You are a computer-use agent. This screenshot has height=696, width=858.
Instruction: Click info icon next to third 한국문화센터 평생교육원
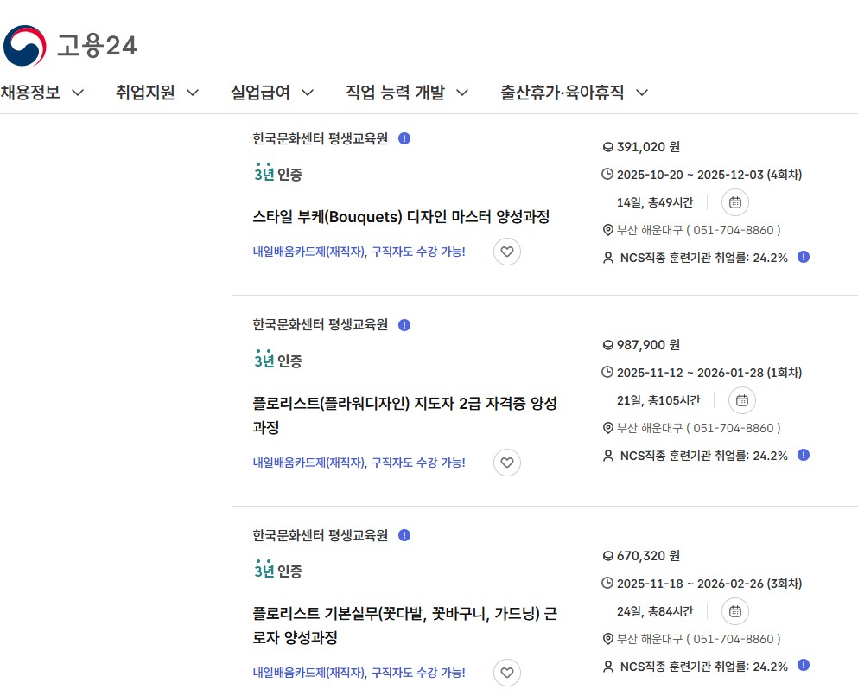pos(404,535)
